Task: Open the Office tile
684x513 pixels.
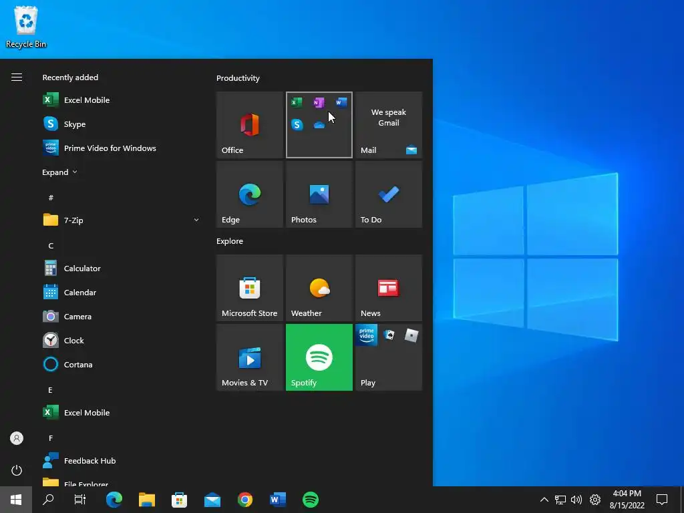Action: [x=250, y=125]
